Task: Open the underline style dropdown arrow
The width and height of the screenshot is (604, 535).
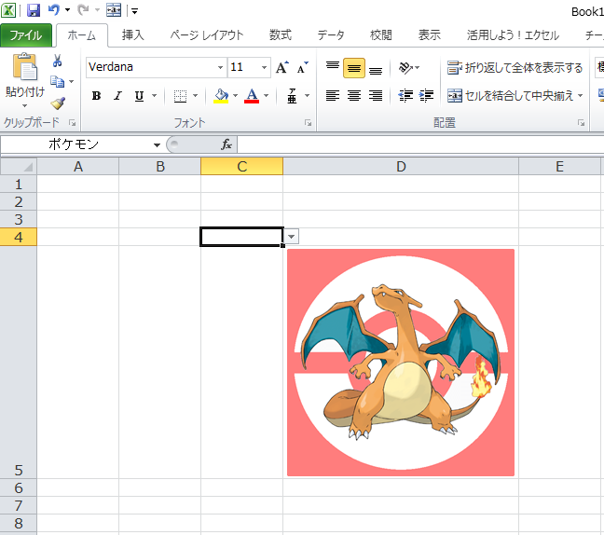Action: pyautogui.click(x=154, y=95)
